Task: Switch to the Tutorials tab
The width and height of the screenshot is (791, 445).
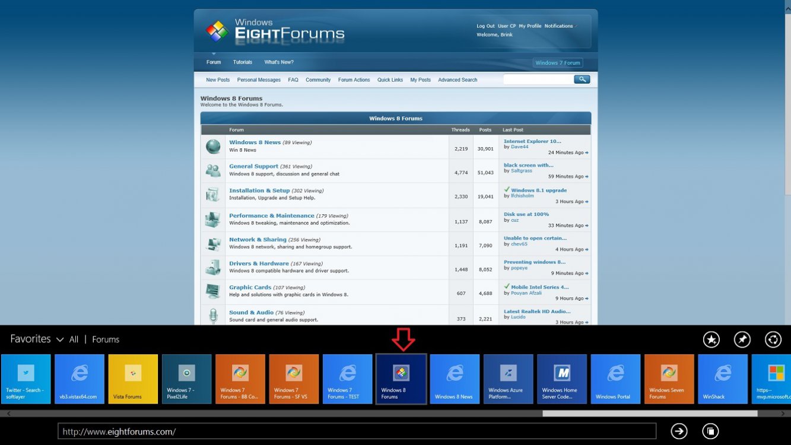Action: [x=242, y=62]
